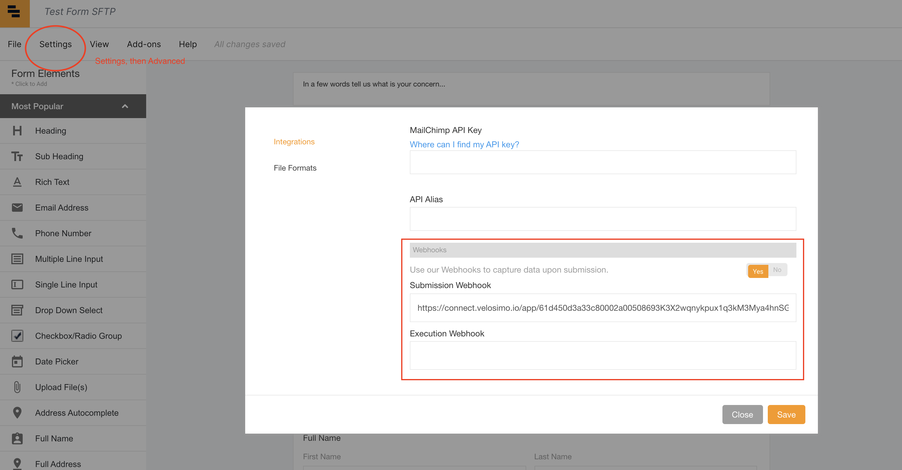Click the Execution Webhook input field
902x470 pixels.
pyautogui.click(x=603, y=355)
